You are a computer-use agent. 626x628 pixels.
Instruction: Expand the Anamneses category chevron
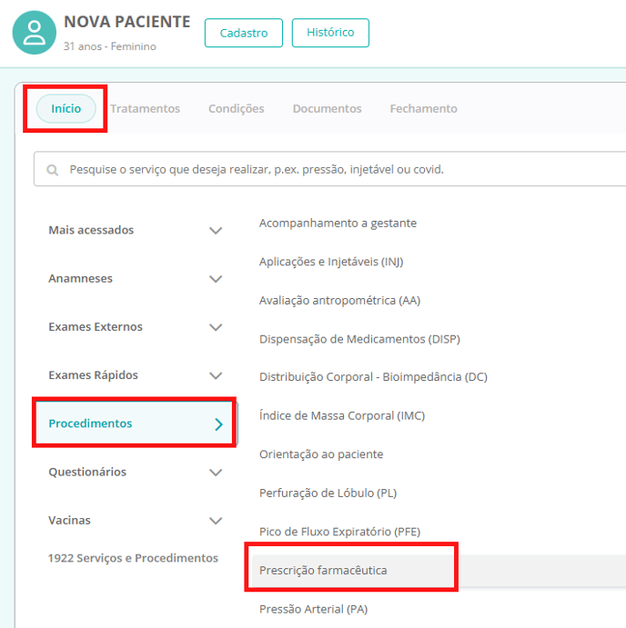click(216, 279)
